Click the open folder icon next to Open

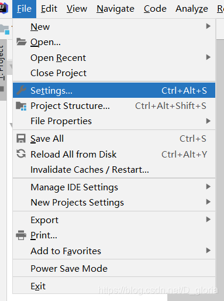coord(21,42)
